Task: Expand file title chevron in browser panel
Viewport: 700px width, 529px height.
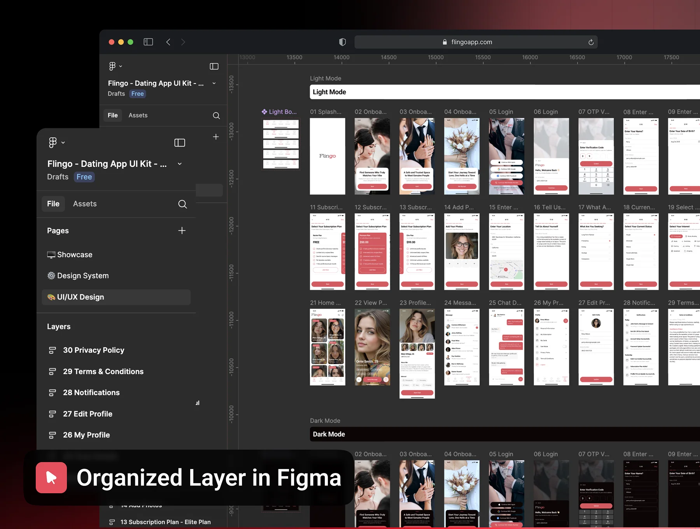Action: click(214, 83)
